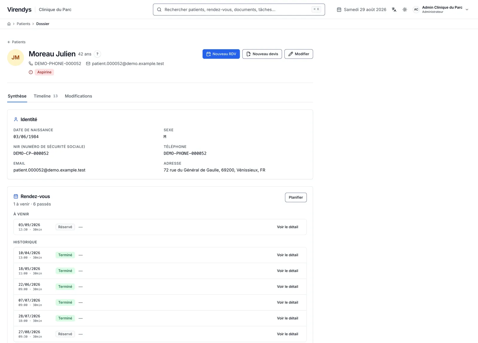
Task: Click the search magnifier icon
Action: [x=159, y=10]
